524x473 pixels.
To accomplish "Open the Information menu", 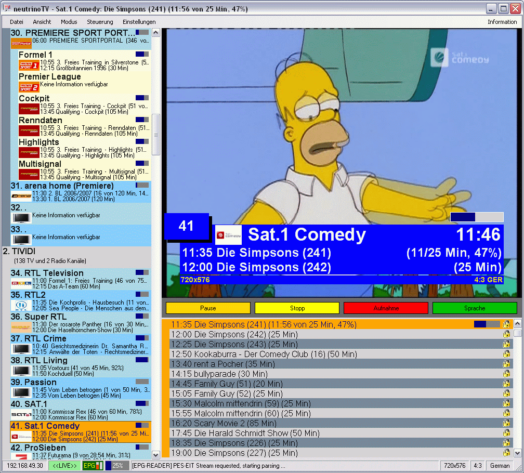I will (x=502, y=22).
